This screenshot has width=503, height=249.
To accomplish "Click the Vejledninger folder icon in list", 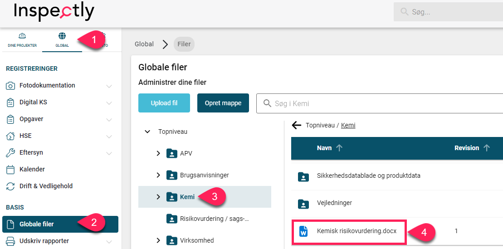I will point(303,204).
